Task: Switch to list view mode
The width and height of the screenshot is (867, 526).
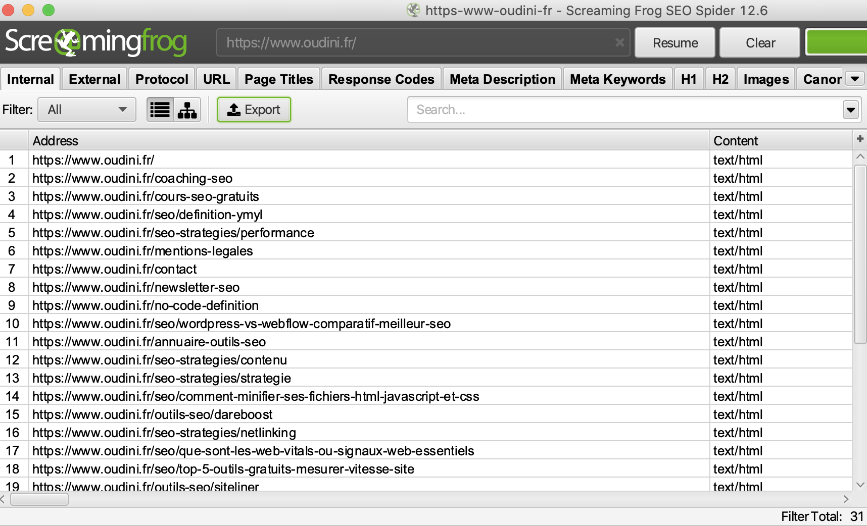Action: click(x=160, y=110)
